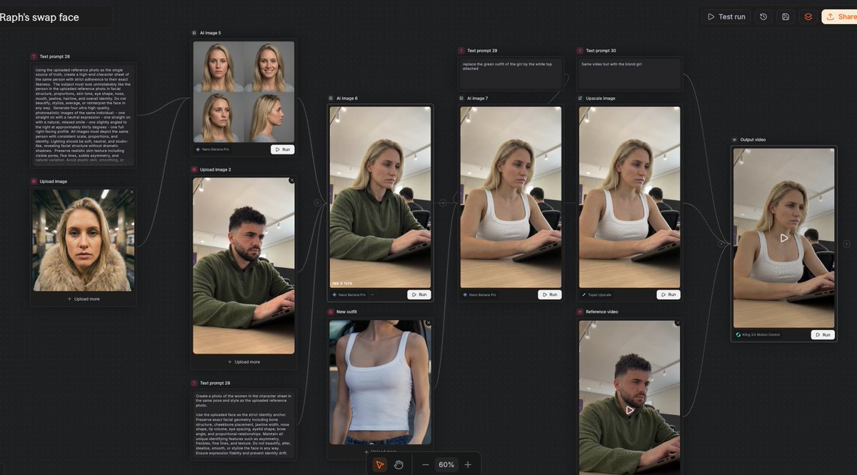Click the Upload image node icon
Viewport: 857px width, 475px height.
click(34, 181)
